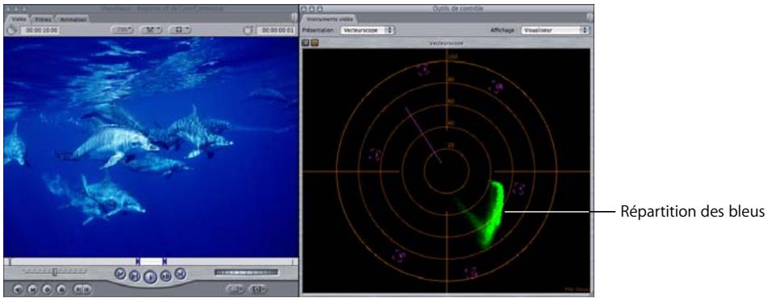
Task: Select the Instruments vidéo tab
Action: click(330, 19)
